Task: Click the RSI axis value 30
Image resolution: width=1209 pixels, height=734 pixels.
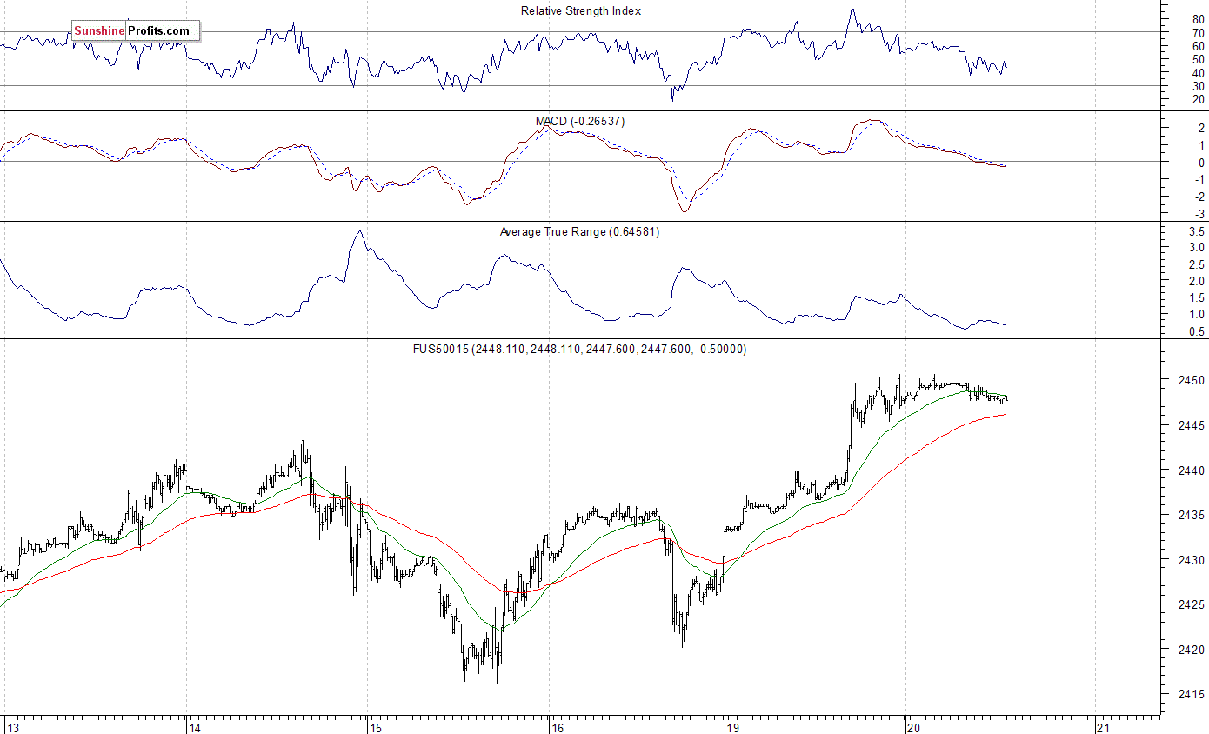Action: (1199, 87)
